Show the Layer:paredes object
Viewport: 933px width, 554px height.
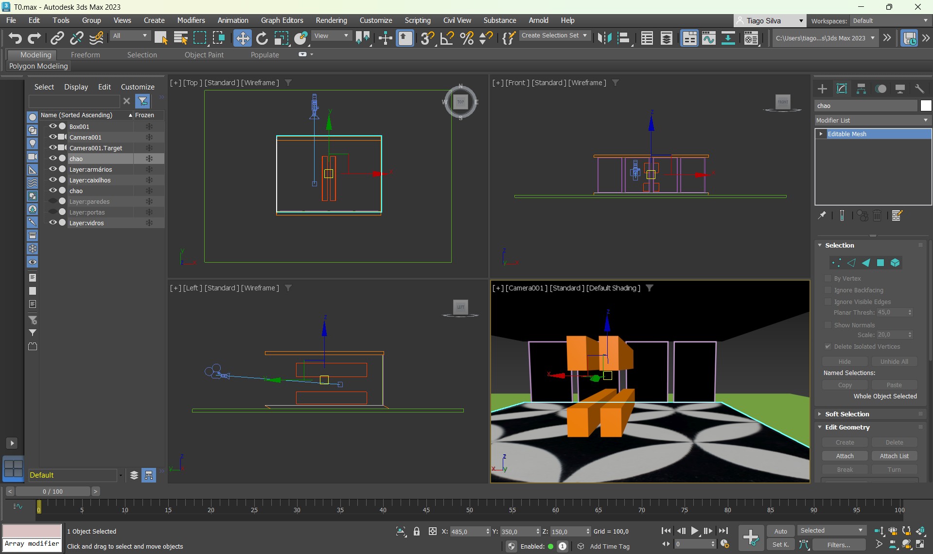53,201
